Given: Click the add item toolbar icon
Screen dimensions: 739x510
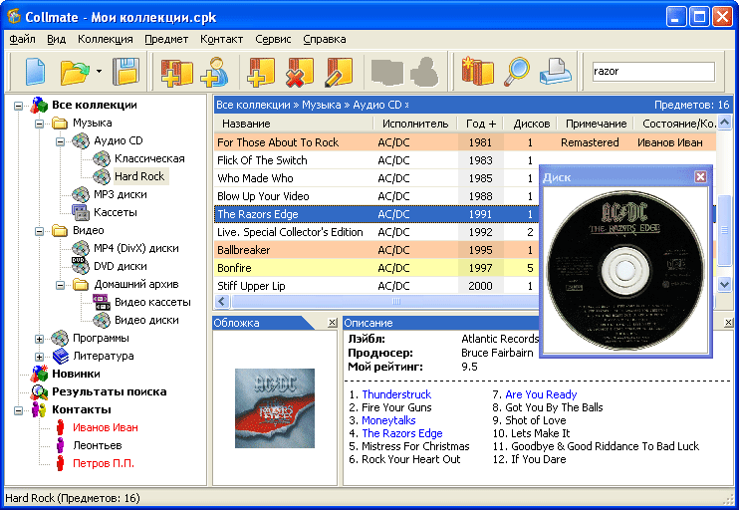Looking at the screenshot, I should coord(262,72).
